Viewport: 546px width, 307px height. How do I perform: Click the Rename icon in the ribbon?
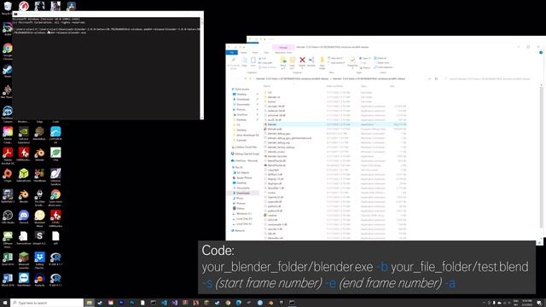coord(311,61)
